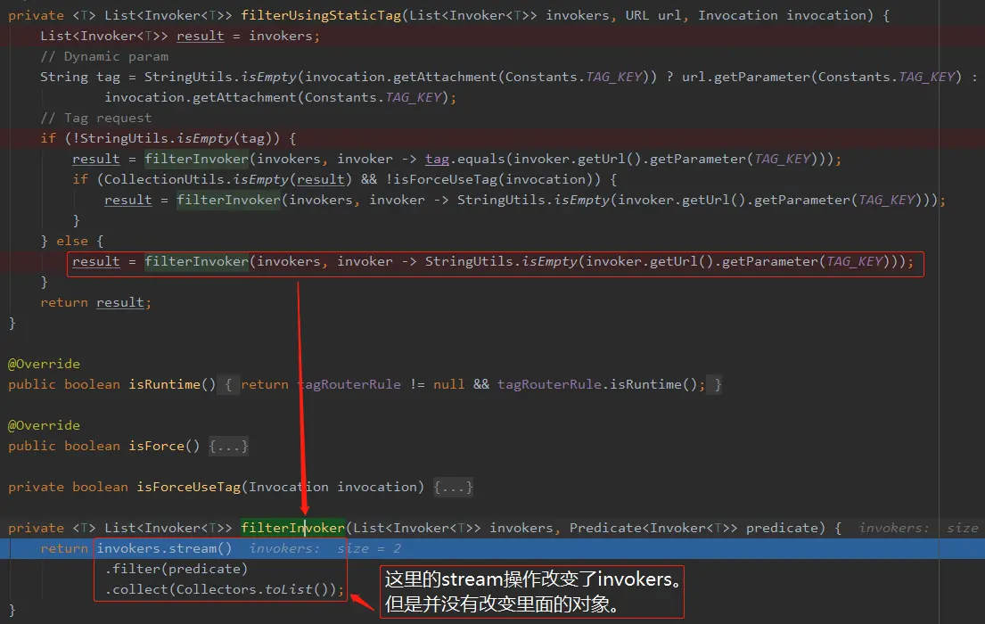Click the filterInvoker name in its declaration line
Image resolution: width=985 pixels, height=624 pixels.
point(292,528)
